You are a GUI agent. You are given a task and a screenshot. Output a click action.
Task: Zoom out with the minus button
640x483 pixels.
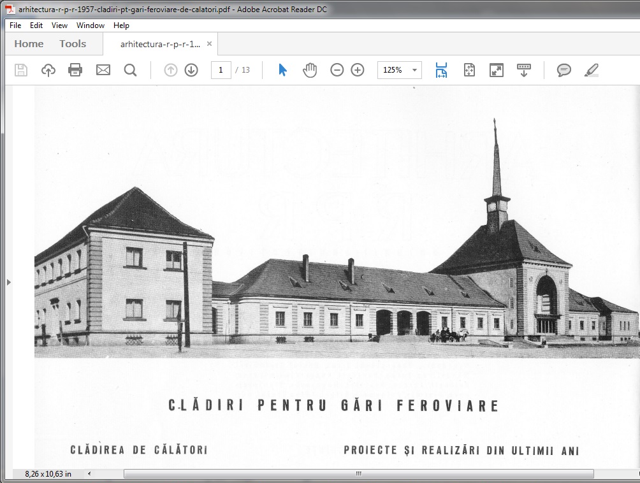coord(337,70)
